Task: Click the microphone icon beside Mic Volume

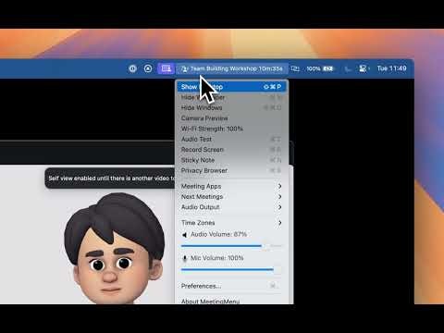Action: (185, 258)
